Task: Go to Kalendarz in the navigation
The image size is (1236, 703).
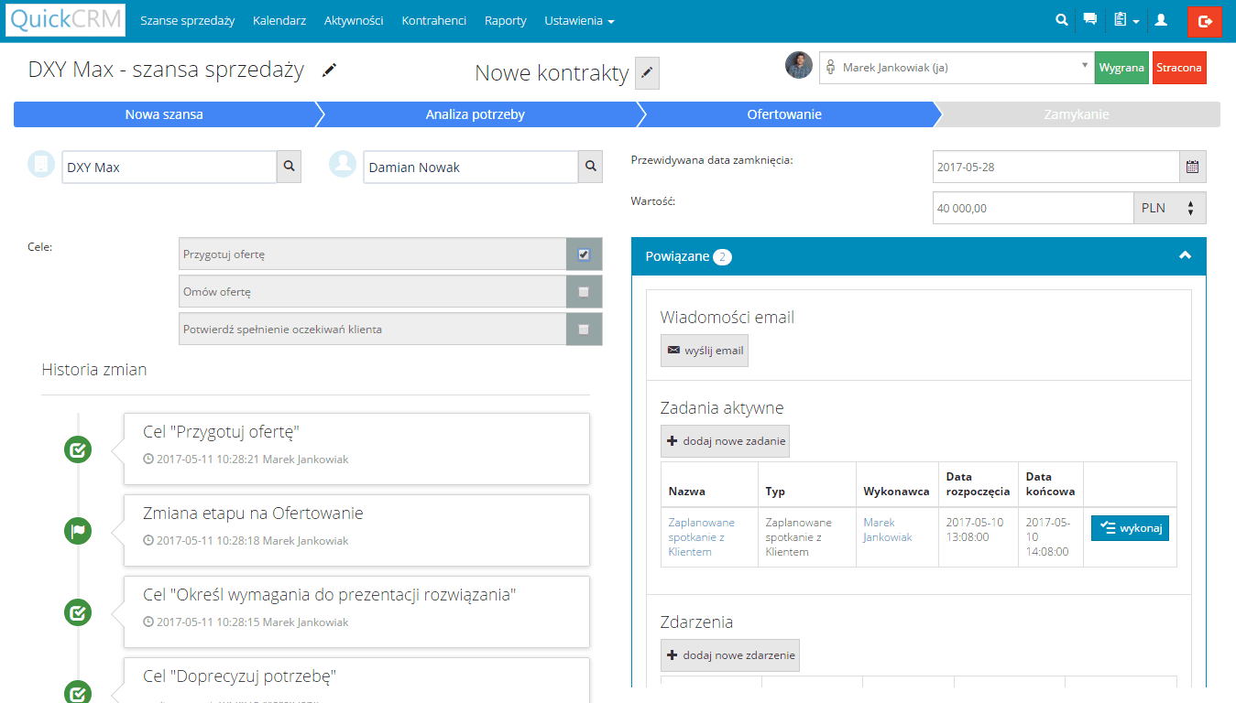Action: tap(279, 20)
